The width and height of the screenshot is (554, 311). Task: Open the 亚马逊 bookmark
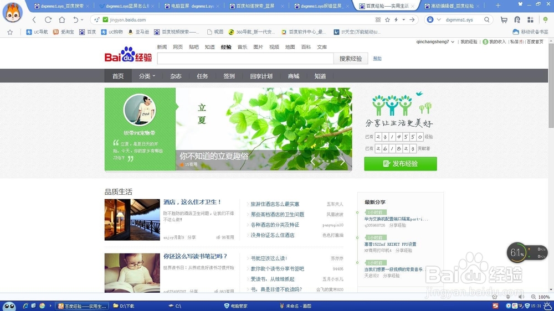pyautogui.click(x=138, y=32)
